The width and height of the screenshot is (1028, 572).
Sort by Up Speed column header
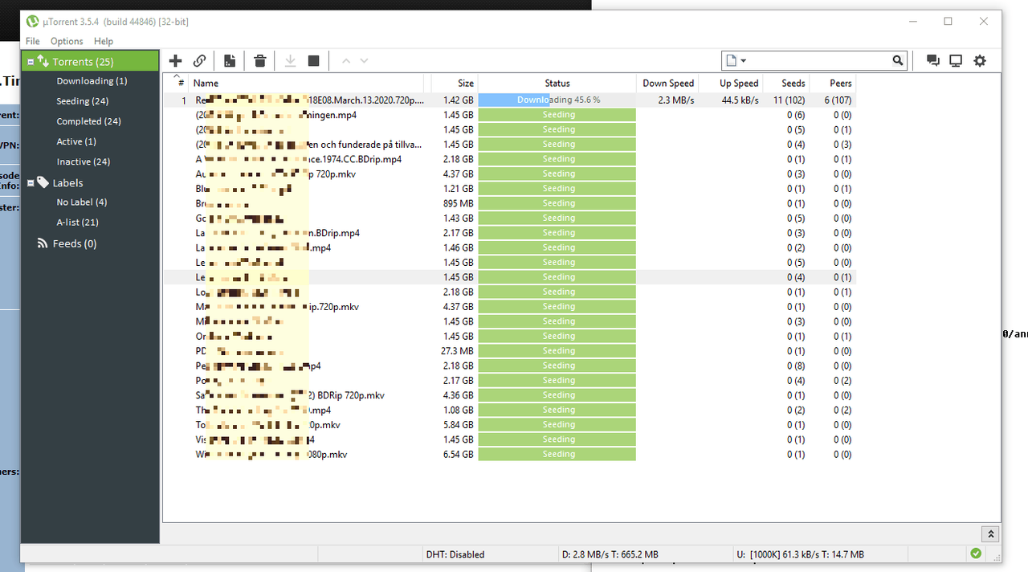[730, 83]
